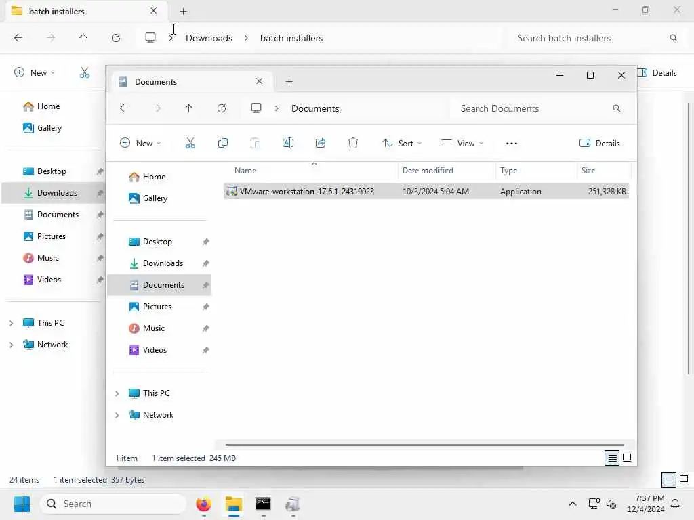Image resolution: width=694 pixels, height=520 pixels.
Task: Open Firefox from the taskbar
Action: click(x=203, y=504)
